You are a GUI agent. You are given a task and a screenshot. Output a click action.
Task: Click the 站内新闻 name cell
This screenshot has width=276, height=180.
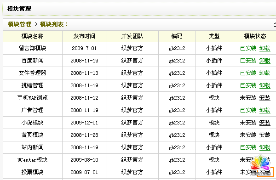click(x=33, y=147)
